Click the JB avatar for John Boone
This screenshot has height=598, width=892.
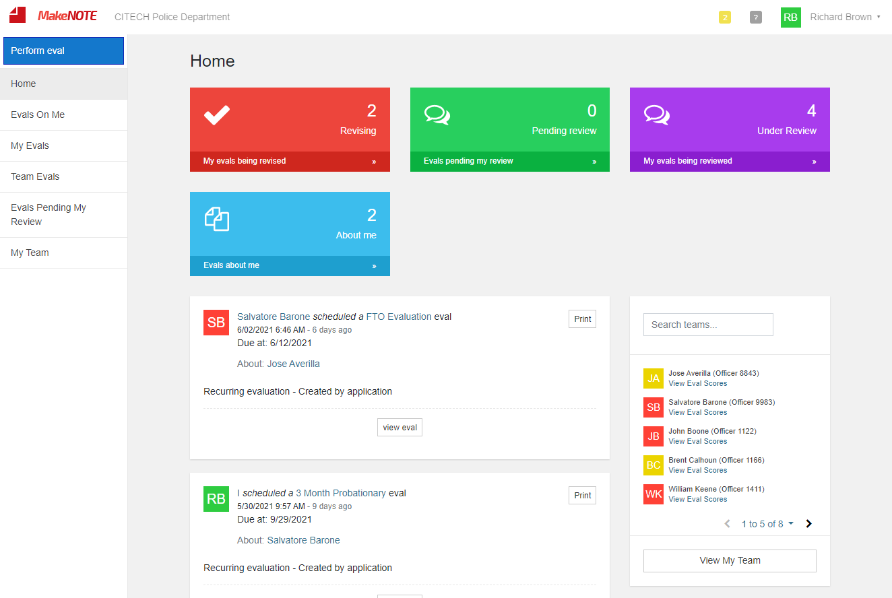coord(654,436)
